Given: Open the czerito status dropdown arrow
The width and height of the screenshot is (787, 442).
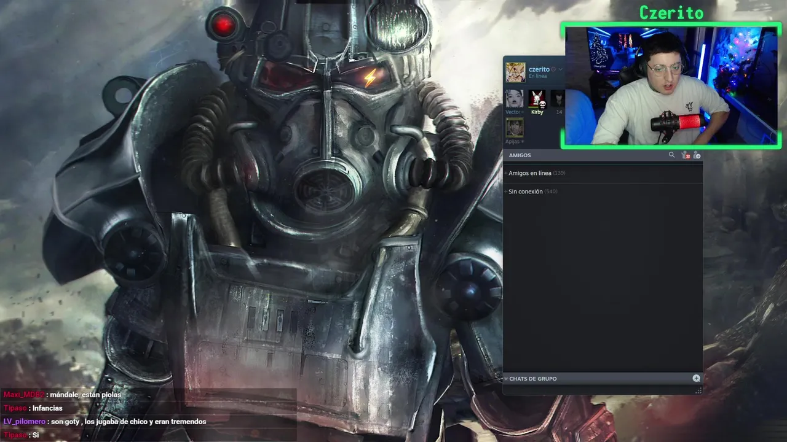Looking at the screenshot, I should coord(560,69).
